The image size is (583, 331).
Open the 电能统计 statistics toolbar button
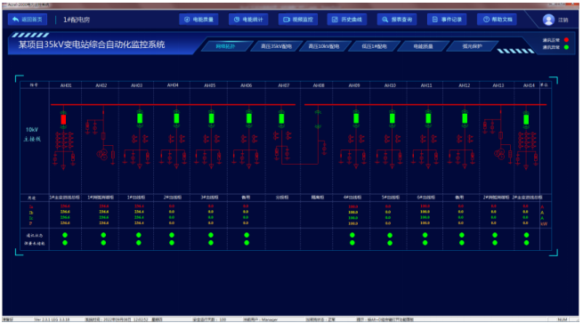click(x=248, y=20)
